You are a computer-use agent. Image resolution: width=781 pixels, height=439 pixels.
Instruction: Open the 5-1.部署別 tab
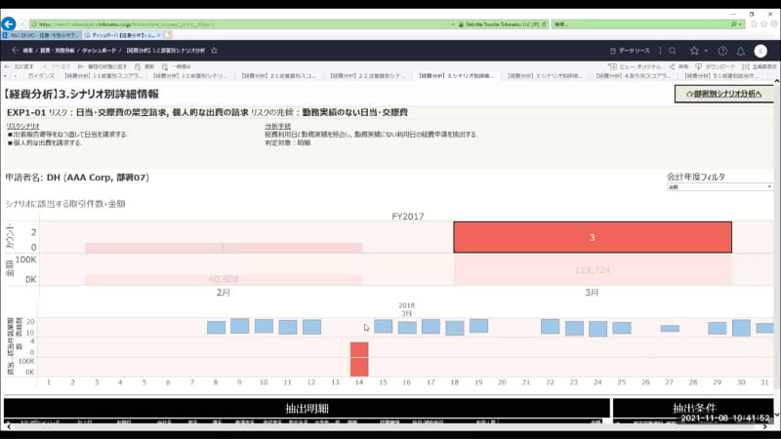(721, 76)
